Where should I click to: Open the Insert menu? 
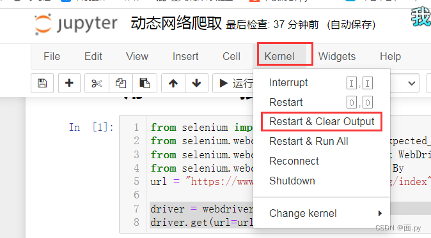coord(185,57)
